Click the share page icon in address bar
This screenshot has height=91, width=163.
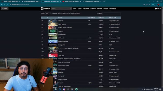pos(147,5)
